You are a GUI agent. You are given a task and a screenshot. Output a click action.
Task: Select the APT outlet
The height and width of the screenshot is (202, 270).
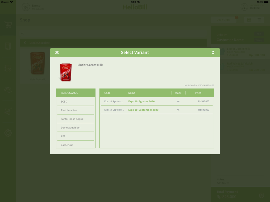tap(76, 136)
